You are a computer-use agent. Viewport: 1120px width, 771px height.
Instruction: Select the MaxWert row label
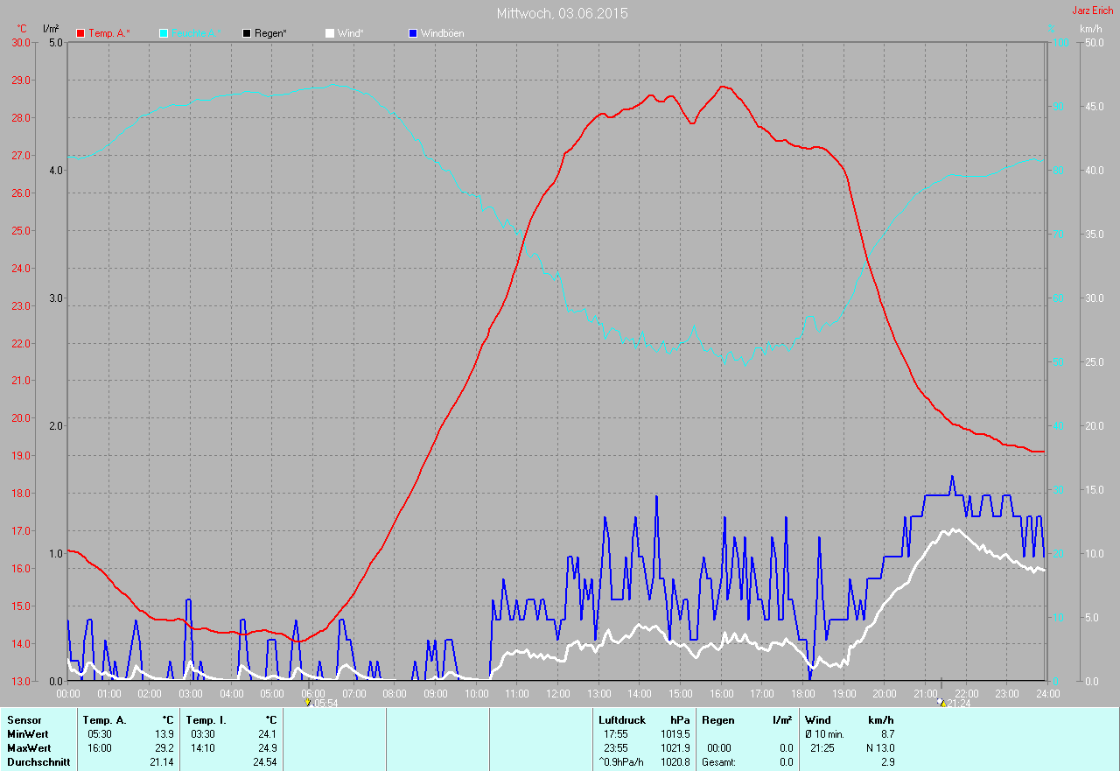click(x=30, y=748)
